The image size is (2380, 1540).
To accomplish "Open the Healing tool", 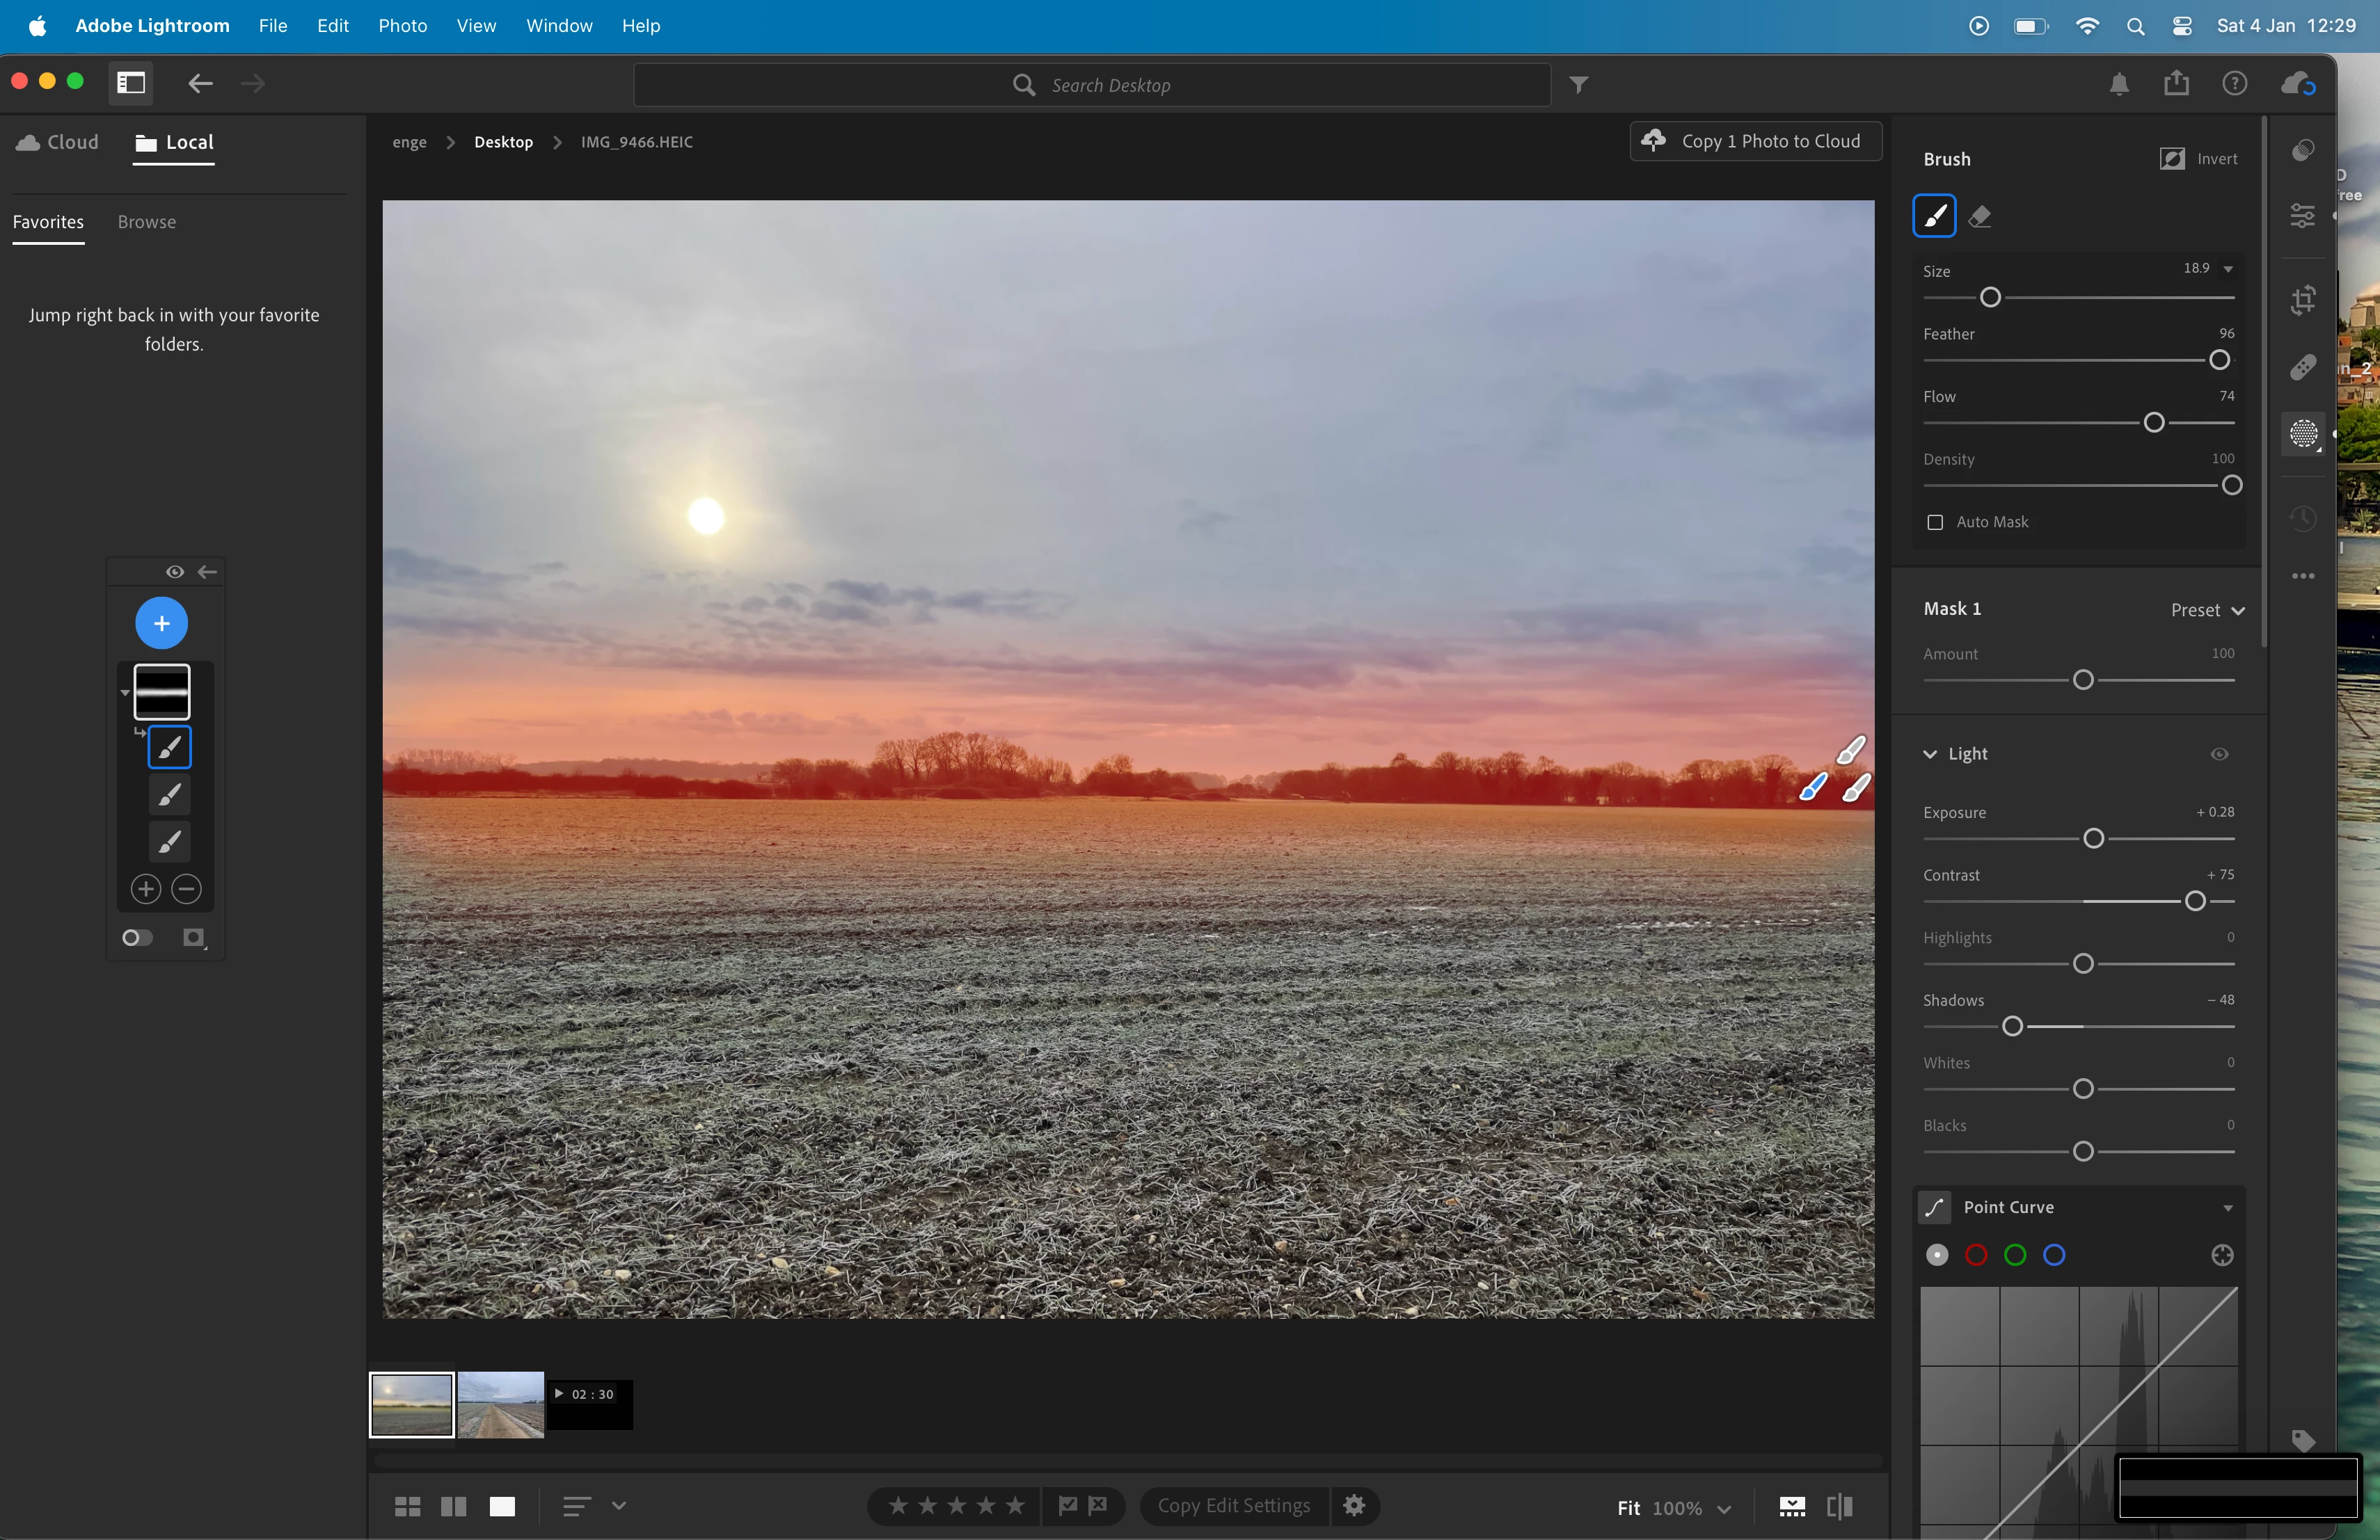I will coord(2303,368).
